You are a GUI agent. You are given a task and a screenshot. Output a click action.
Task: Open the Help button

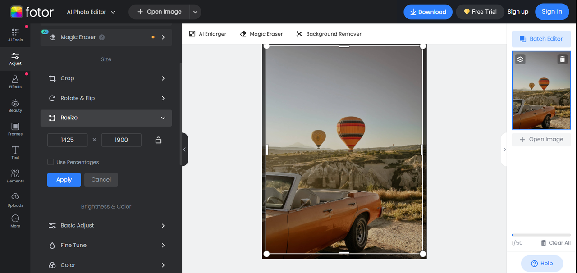point(542,264)
